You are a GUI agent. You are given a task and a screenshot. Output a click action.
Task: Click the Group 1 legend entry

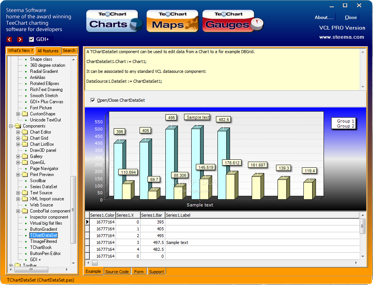(345, 121)
